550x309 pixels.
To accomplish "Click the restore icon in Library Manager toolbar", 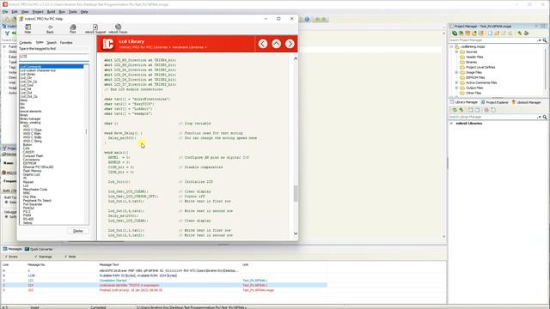I will click(493, 110).
